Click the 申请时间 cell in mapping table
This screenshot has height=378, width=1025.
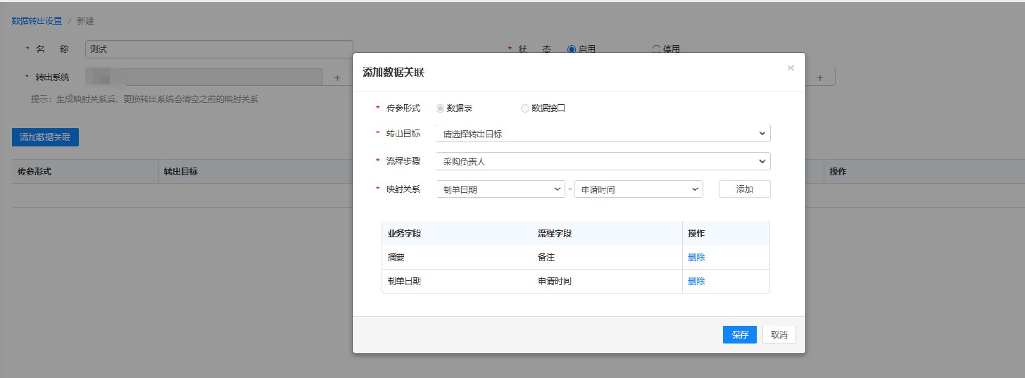pyautogui.click(x=554, y=282)
